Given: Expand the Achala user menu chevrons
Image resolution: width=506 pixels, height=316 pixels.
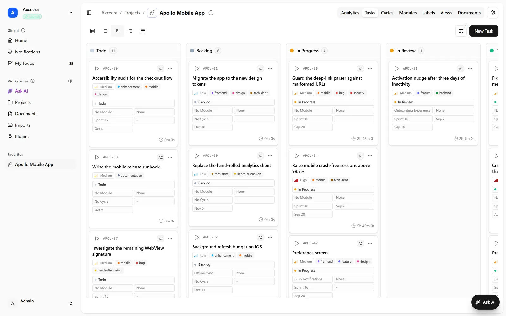Looking at the screenshot, I should (71, 303).
